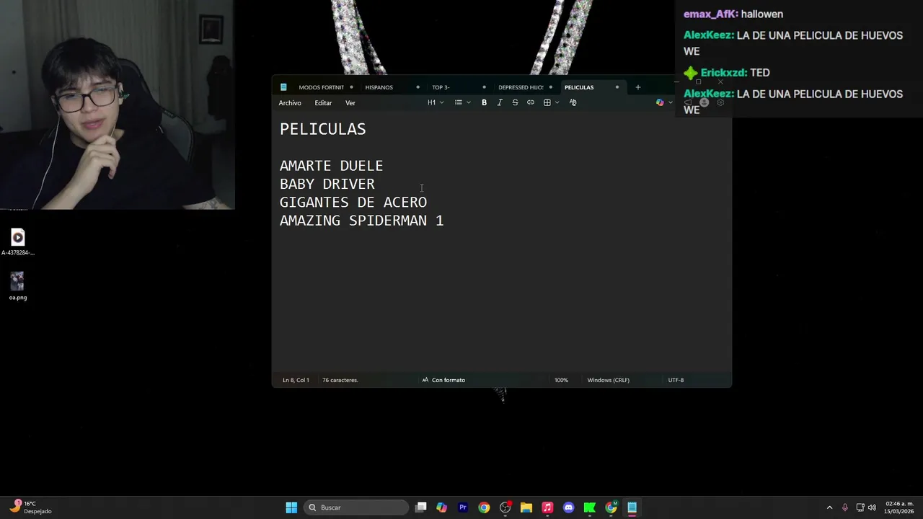The height and width of the screenshot is (519, 923).
Task: Close the PELICULAS tab via its dot
Action: coord(617,87)
